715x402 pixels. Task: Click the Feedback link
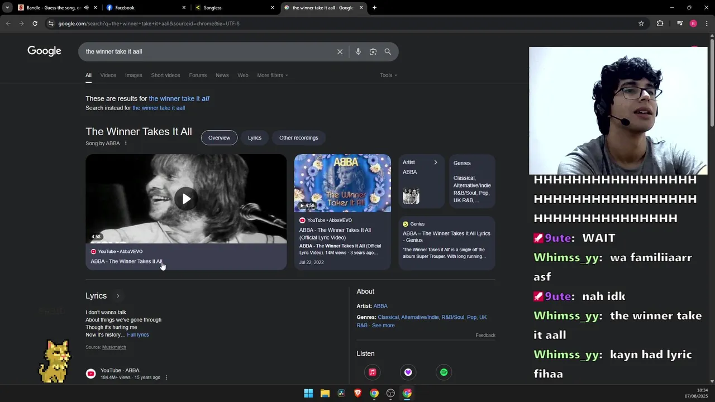pos(485,336)
